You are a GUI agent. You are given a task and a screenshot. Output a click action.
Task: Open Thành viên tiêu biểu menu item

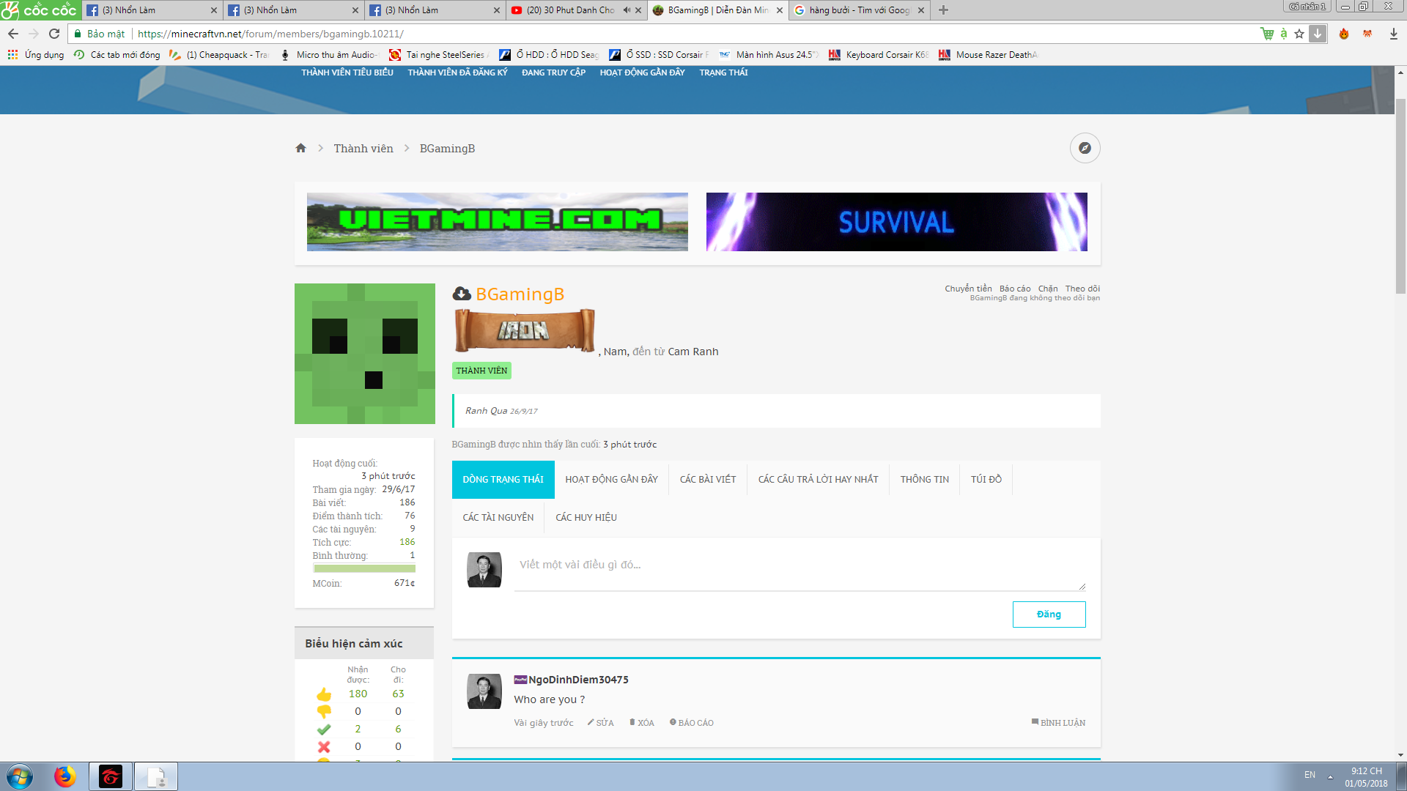(x=347, y=73)
